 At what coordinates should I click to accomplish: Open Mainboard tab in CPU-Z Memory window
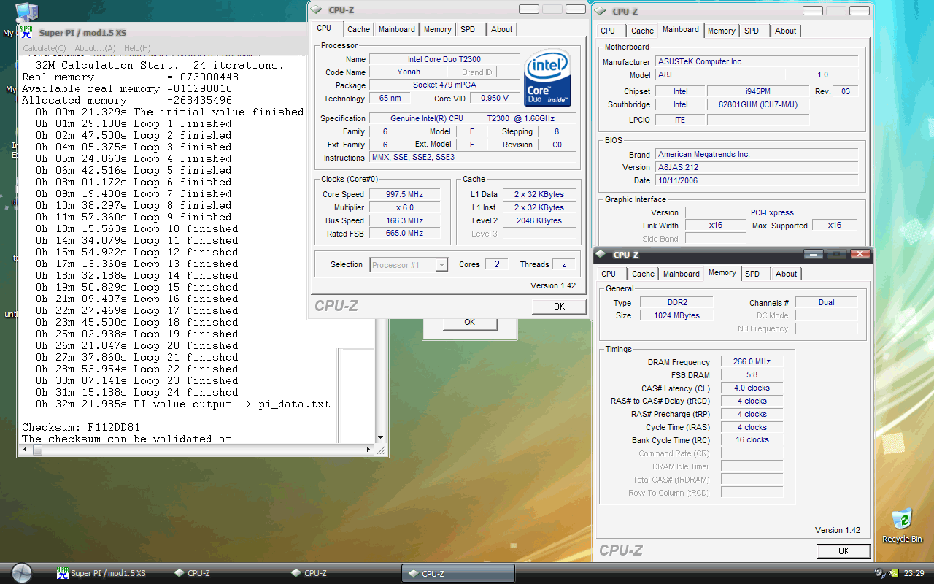tap(682, 274)
